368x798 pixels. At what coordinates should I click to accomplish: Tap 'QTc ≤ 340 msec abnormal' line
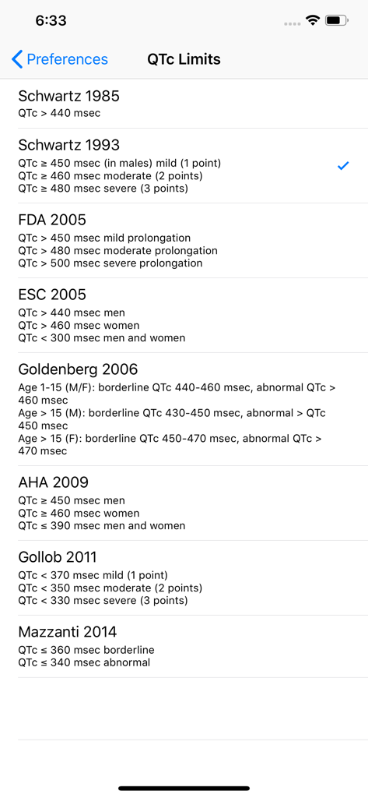pos(84,662)
